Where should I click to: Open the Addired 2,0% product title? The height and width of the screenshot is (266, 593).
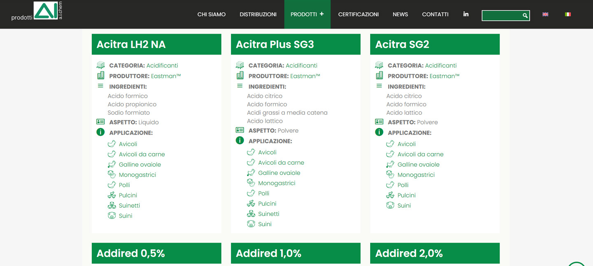409,253
